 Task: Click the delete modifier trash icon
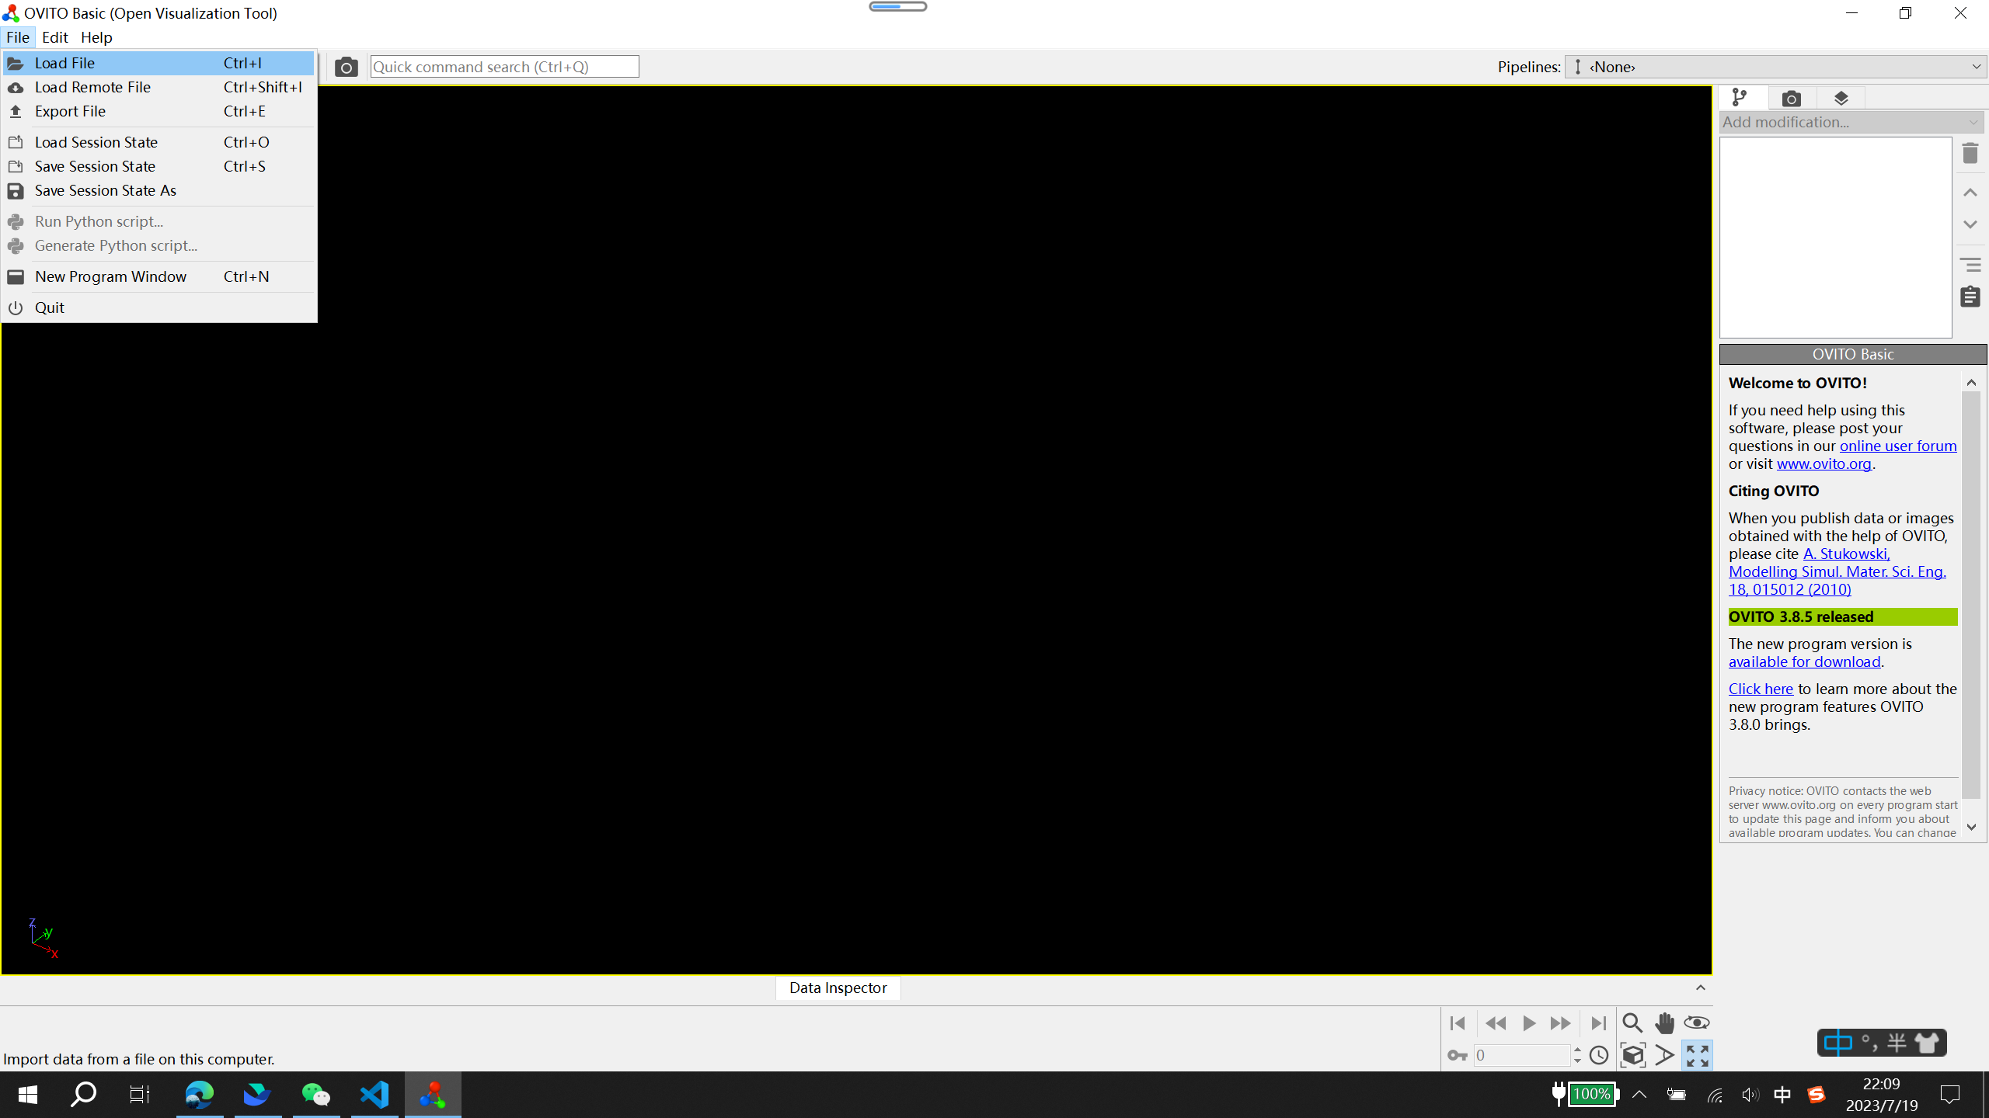pyautogui.click(x=1970, y=153)
